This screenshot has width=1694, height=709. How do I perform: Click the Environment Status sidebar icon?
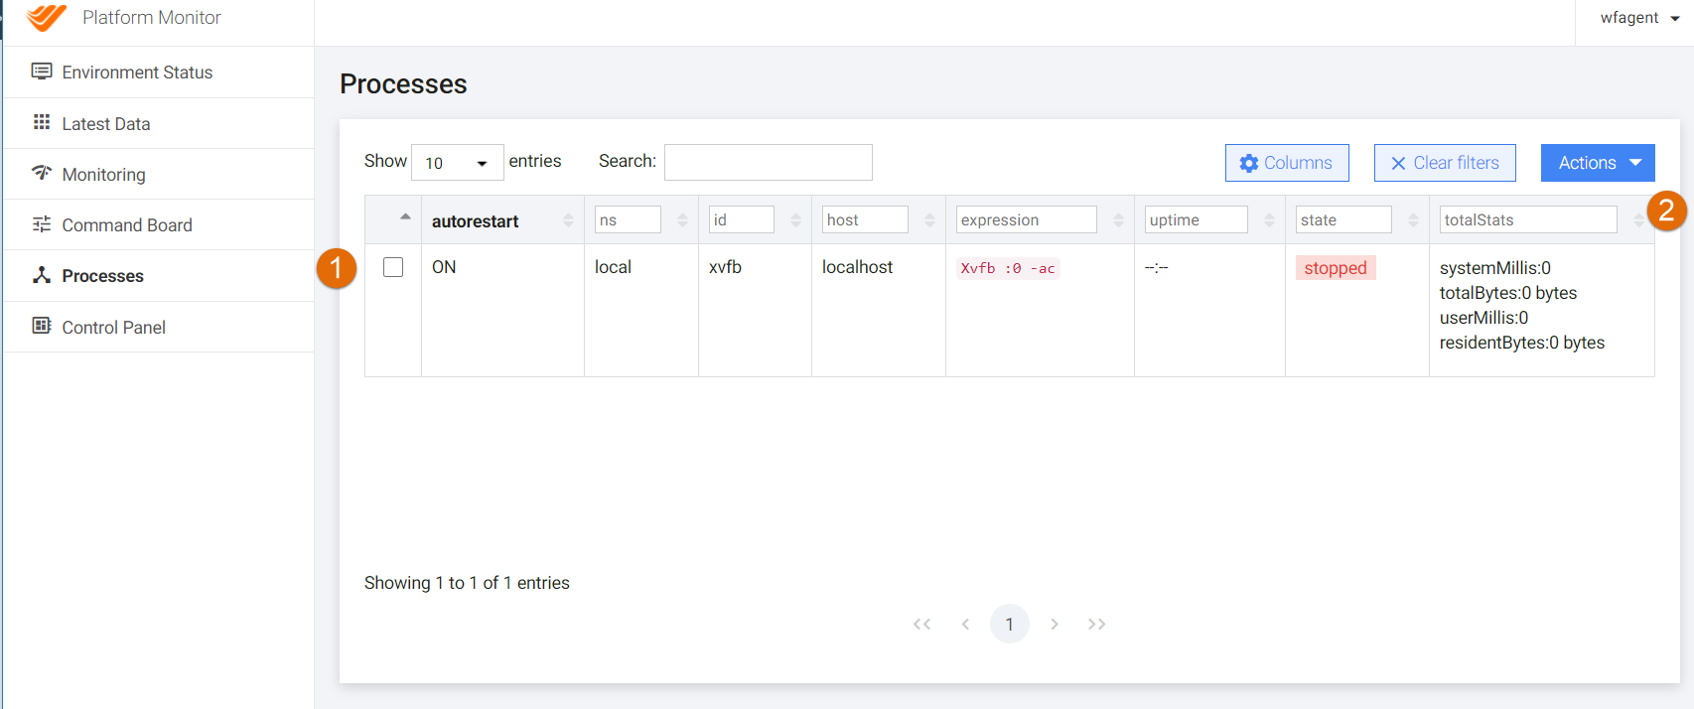point(42,71)
